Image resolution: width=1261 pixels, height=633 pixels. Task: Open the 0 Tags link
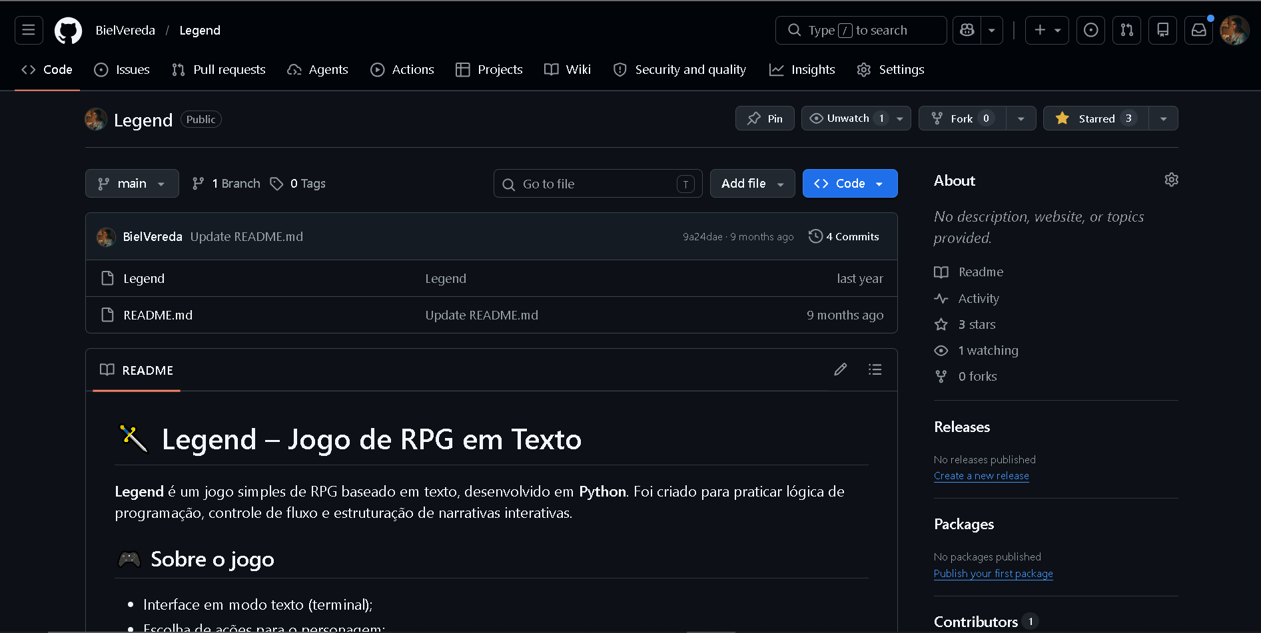tap(298, 184)
